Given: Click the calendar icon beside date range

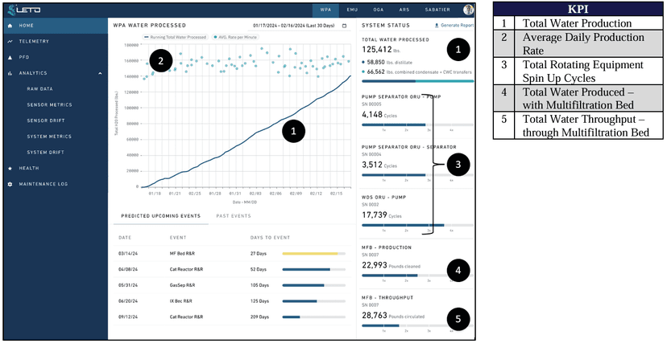Looking at the screenshot, I should (x=345, y=26).
